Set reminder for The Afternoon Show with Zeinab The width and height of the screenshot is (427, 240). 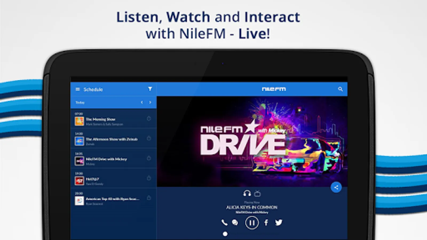click(149, 138)
